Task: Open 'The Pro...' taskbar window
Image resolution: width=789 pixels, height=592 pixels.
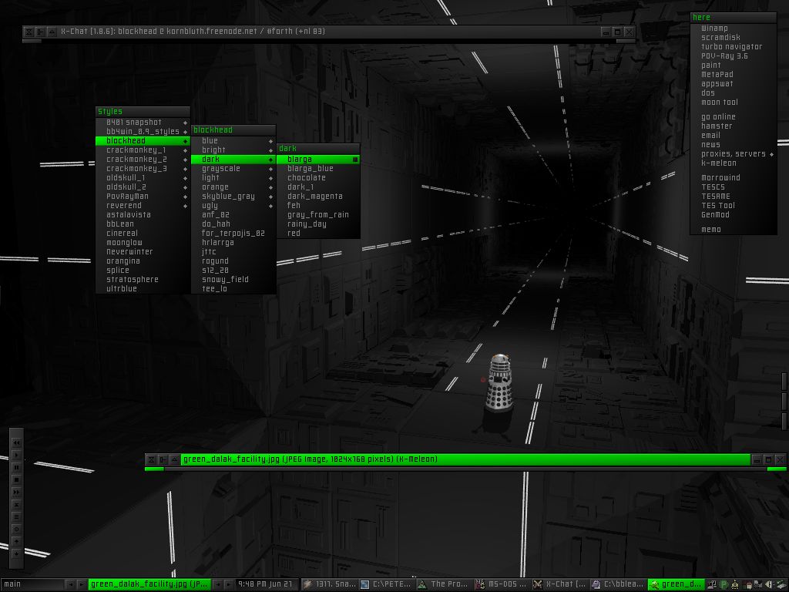Action: pos(445,584)
